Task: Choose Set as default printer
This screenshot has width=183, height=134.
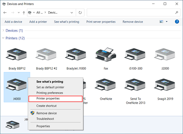Action: 50,87
